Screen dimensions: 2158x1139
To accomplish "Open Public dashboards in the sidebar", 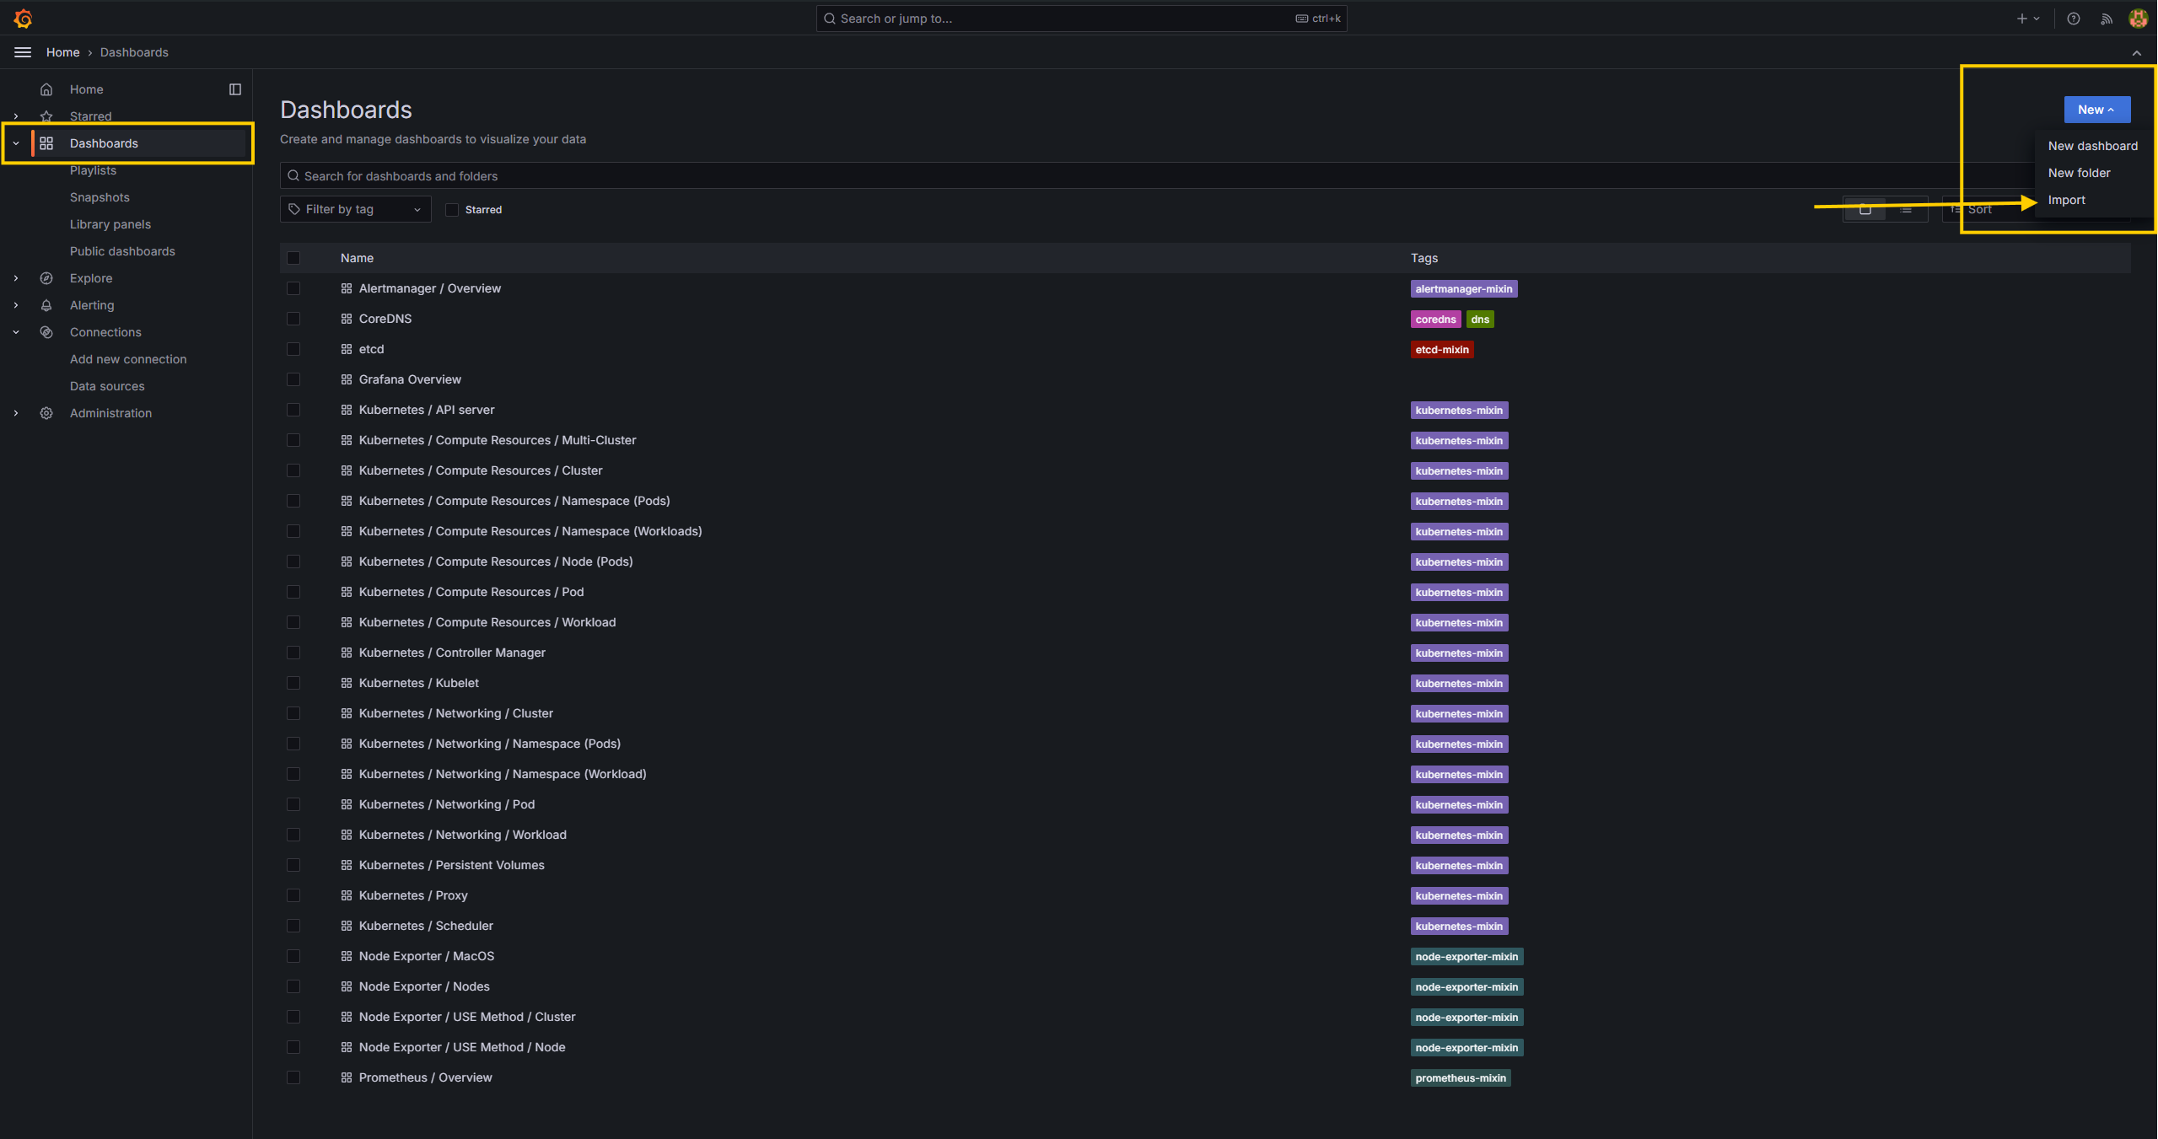I will pyautogui.click(x=122, y=251).
